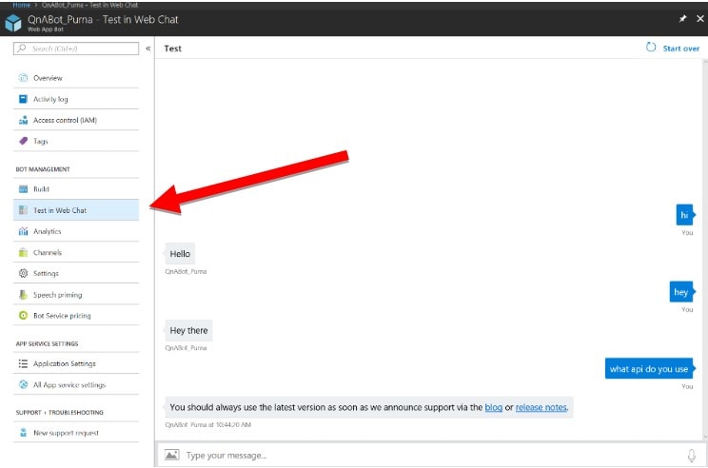Image resolution: width=708 pixels, height=468 pixels.
Task: Open Overview menu item
Action: (76, 78)
